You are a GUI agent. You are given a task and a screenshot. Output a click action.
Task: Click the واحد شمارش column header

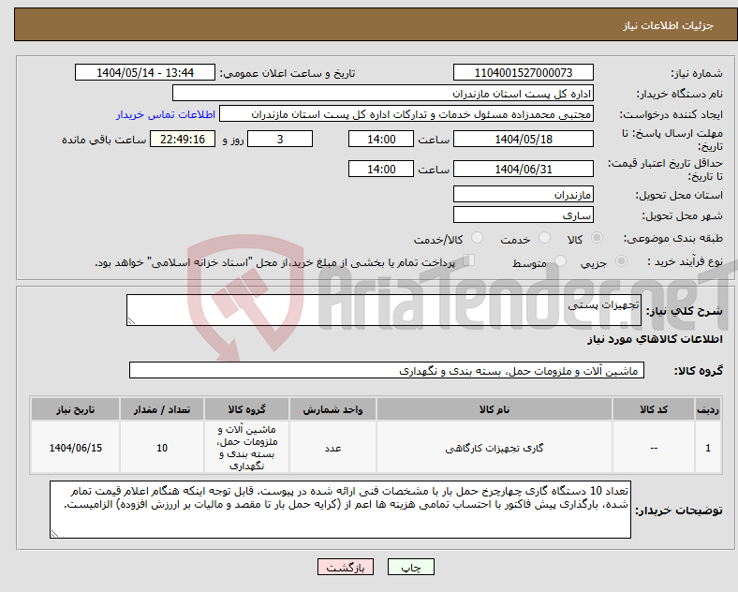(x=332, y=409)
